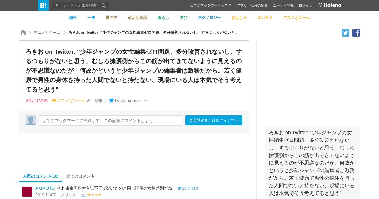Select 暮らし category tab

point(163,18)
